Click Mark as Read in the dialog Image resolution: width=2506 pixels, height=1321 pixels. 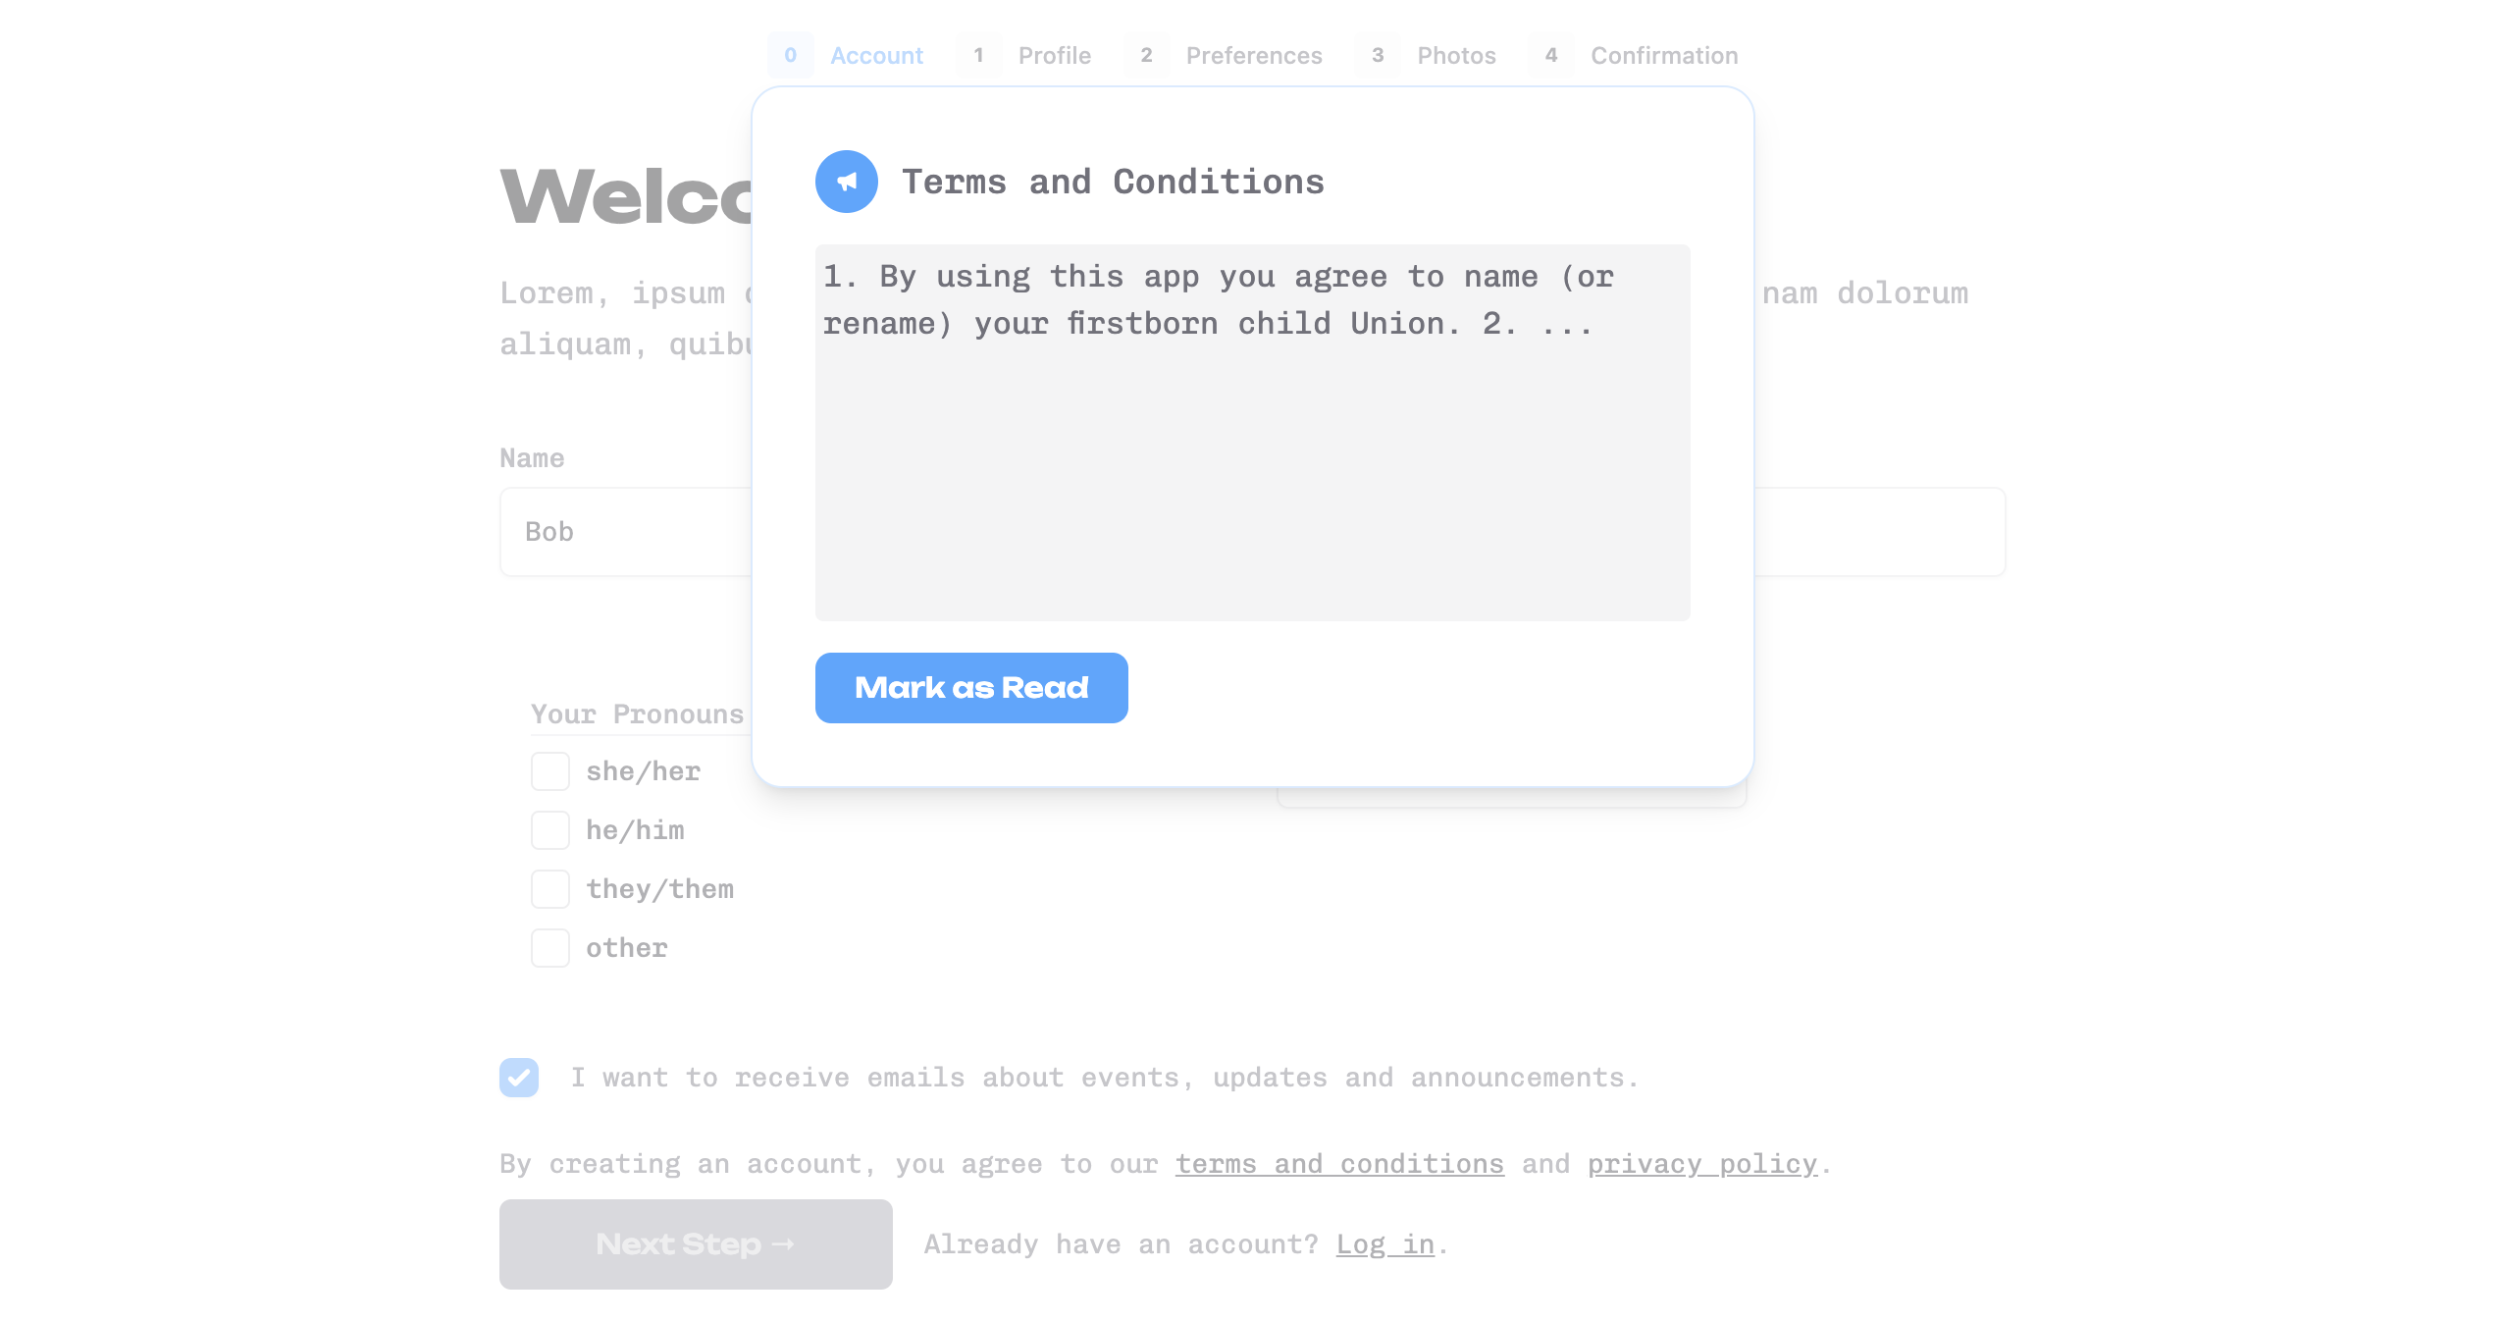pyautogui.click(x=971, y=687)
